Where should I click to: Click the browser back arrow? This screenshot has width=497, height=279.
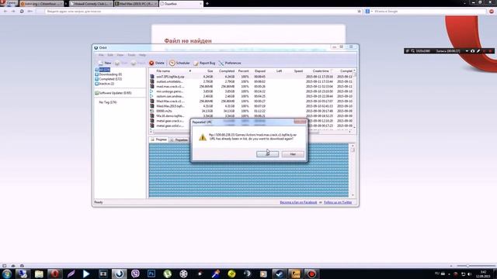tap(5, 12)
